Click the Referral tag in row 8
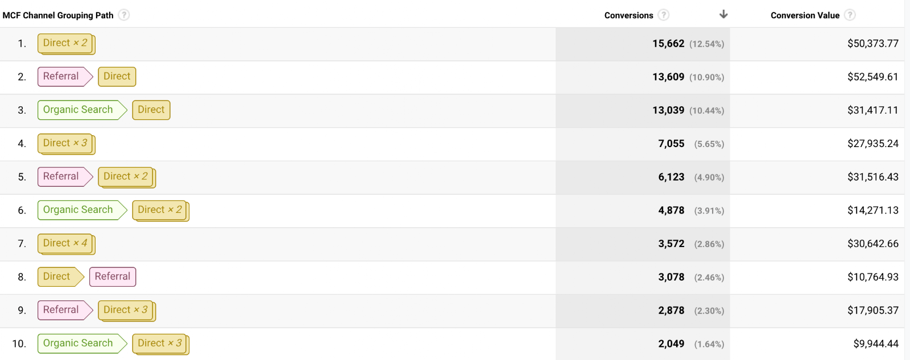910x360 pixels. [x=113, y=277]
